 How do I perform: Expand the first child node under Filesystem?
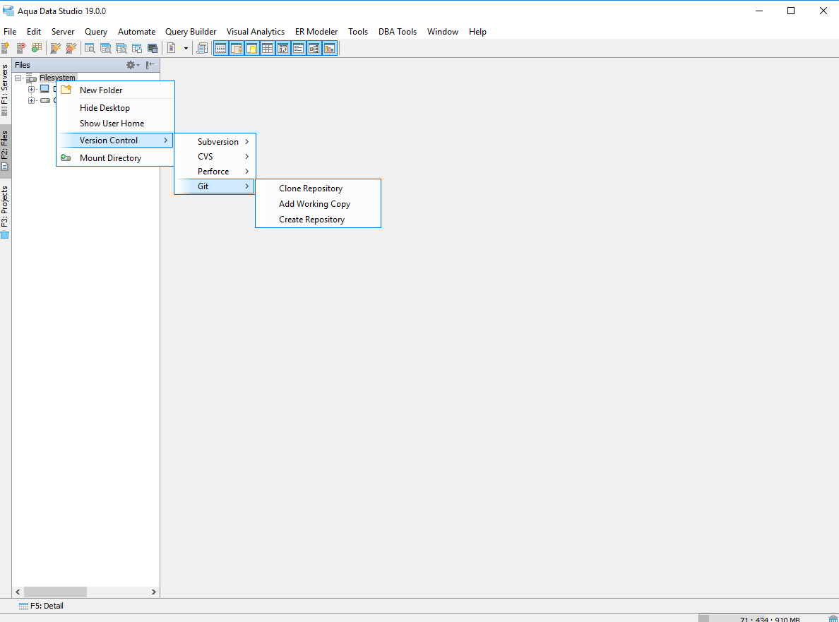[32, 90]
